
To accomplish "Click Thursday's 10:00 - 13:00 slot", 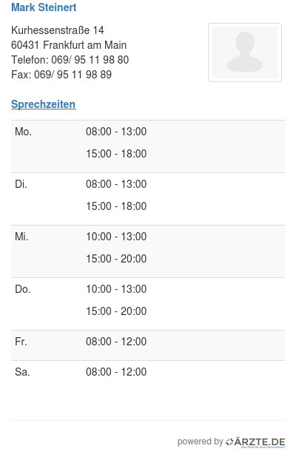I will 116,289.
